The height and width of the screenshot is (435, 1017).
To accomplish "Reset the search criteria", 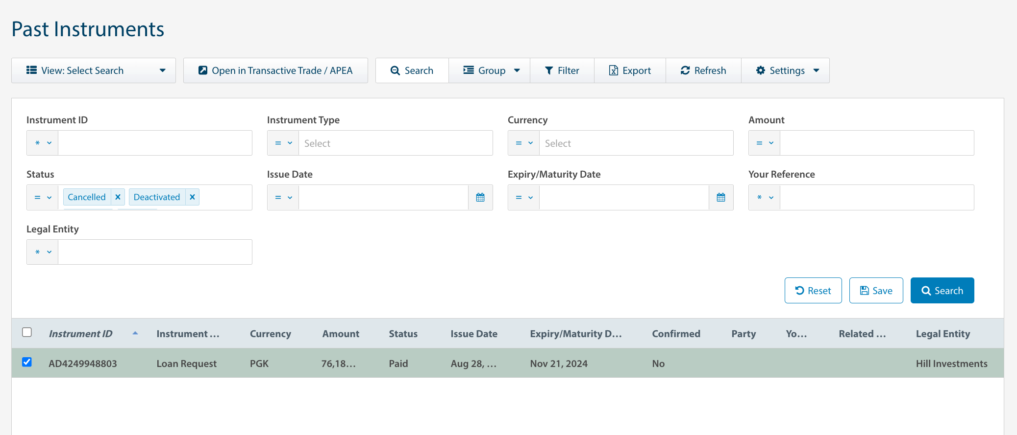I will click(813, 291).
